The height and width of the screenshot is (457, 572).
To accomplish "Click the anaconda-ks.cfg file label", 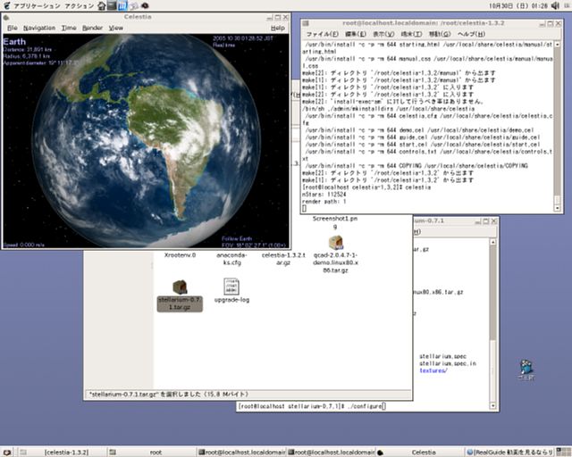I will click(231, 259).
